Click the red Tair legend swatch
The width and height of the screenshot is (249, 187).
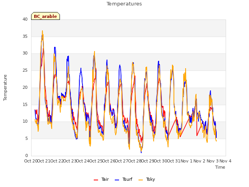click(x=96, y=180)
